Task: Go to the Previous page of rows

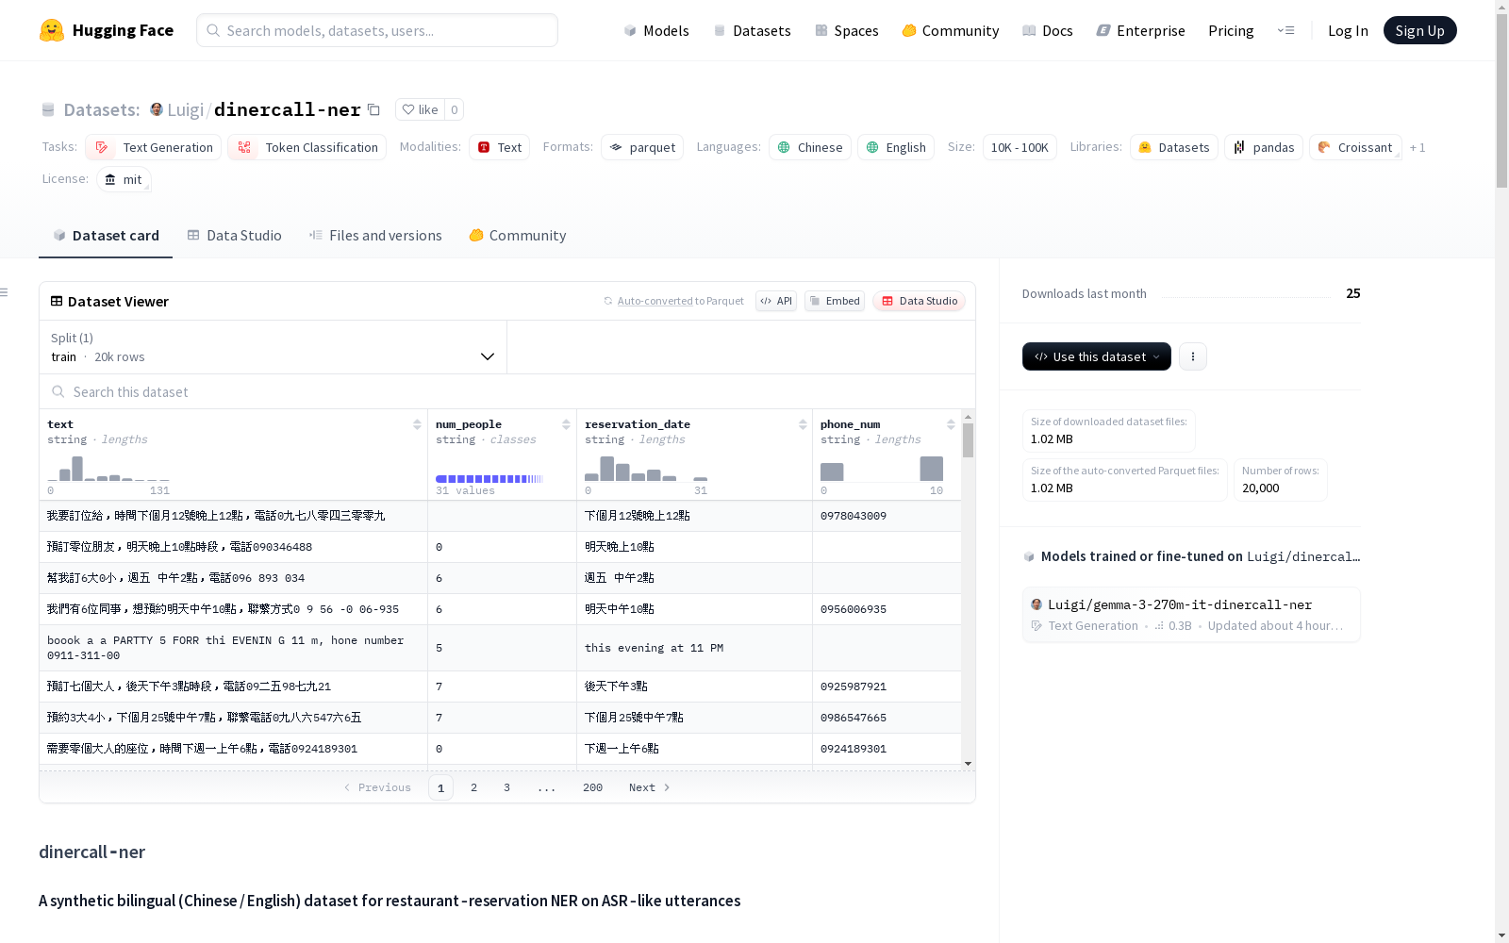Action: [377, 787]
